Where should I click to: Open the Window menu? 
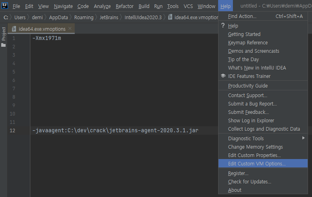point(207,6)
